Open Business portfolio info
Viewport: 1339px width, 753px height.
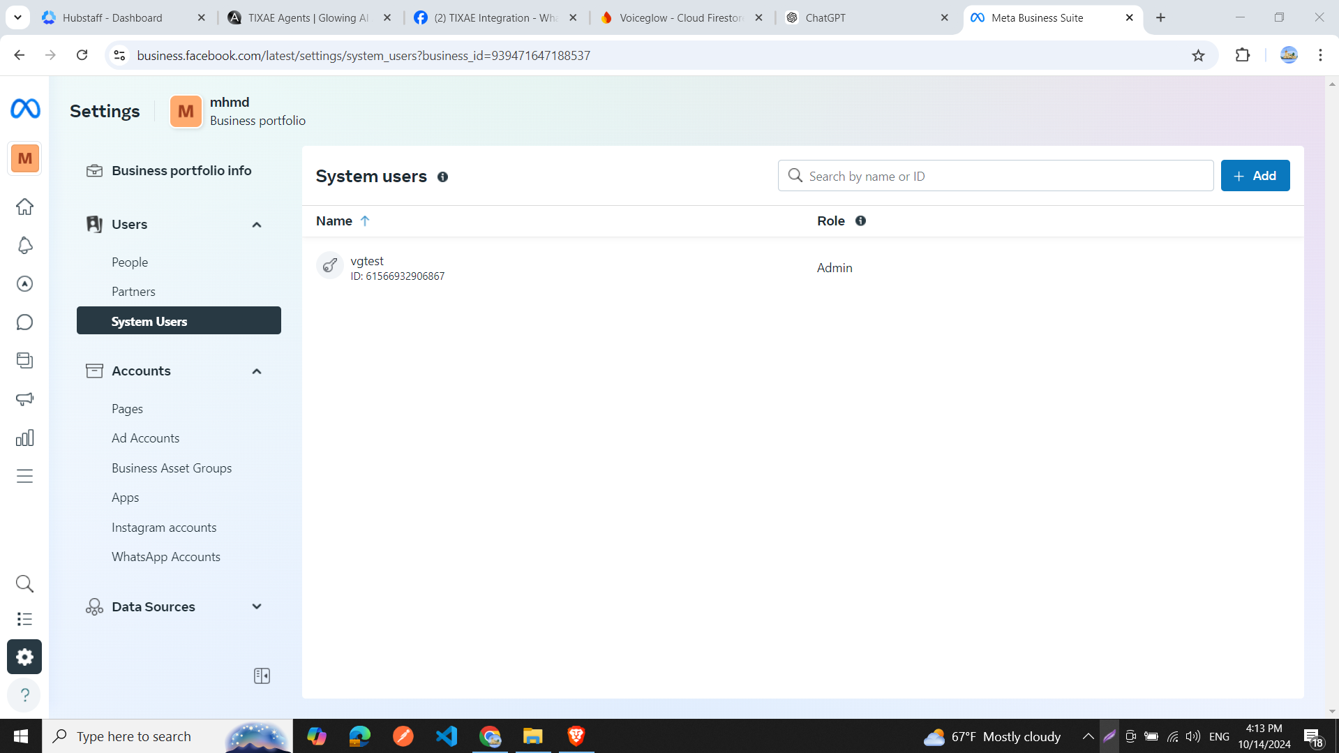pyautogui.click(x=181, y=170)
